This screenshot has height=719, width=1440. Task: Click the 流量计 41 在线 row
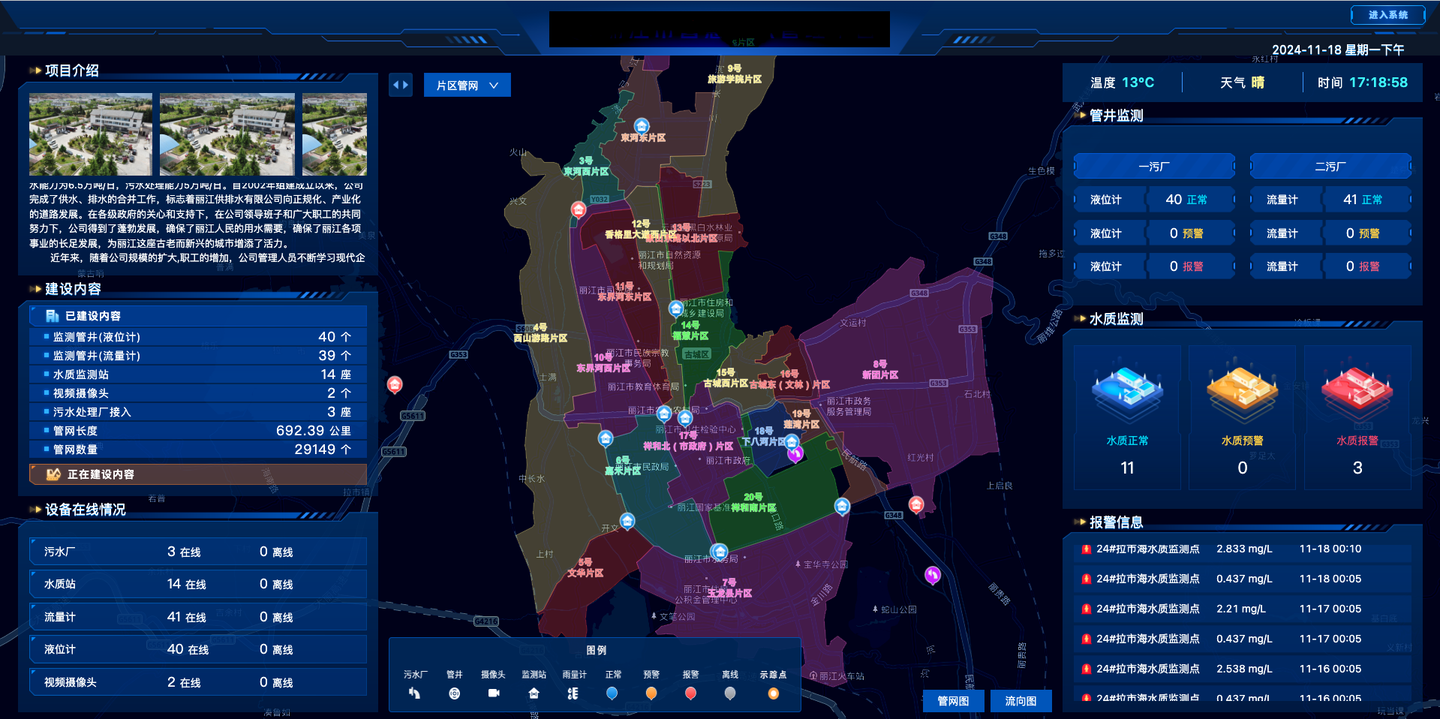click(x=198, y=617)
